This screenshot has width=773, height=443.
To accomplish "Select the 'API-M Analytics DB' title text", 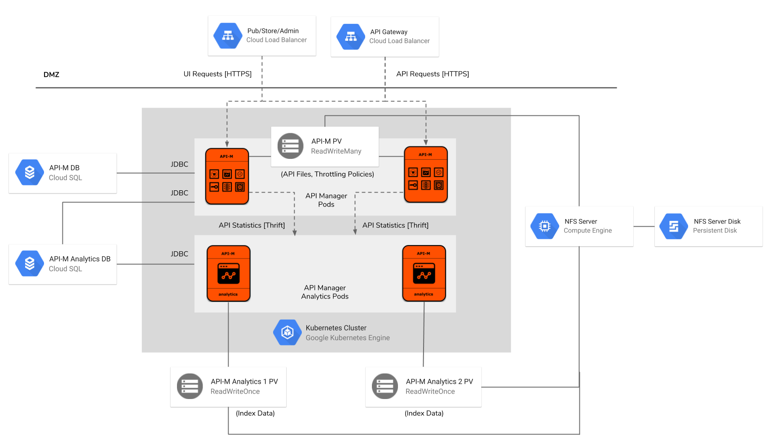I will click(80, 259).
